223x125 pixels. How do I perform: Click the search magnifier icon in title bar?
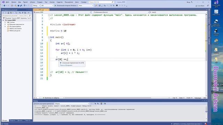[x=112, y=2]
